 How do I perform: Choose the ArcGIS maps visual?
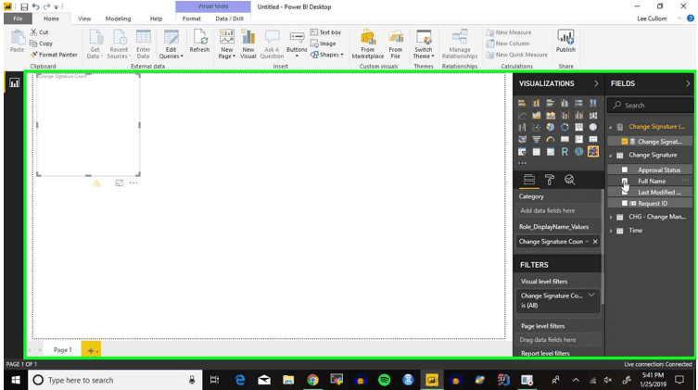(579, 152)
